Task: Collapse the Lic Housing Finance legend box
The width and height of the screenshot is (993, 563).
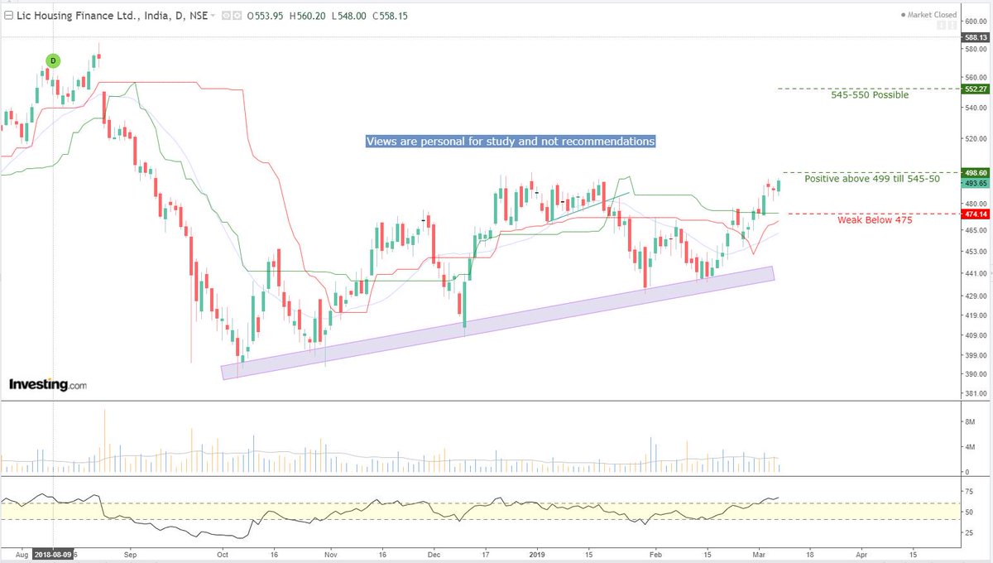Action: (x=7, y=16)
